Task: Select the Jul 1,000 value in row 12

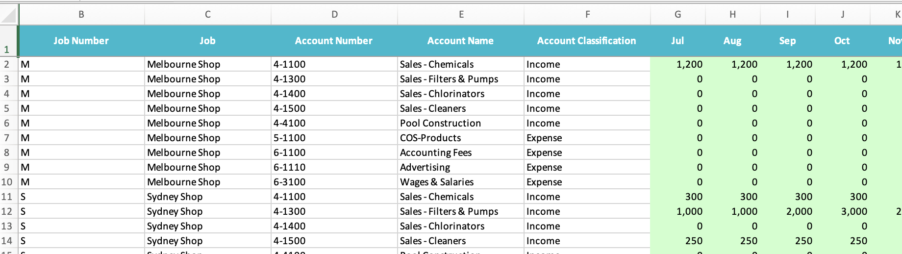Action: click(x=678, y=211)
